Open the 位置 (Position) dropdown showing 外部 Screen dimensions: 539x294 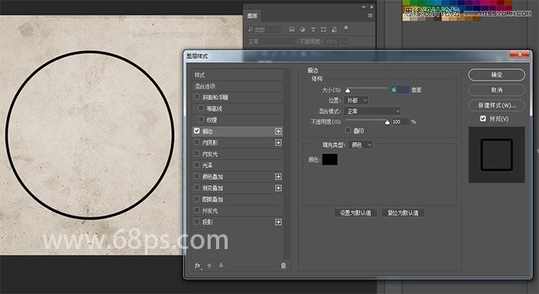click(356, 100)
